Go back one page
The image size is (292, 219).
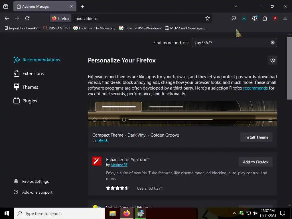(7, 18)
